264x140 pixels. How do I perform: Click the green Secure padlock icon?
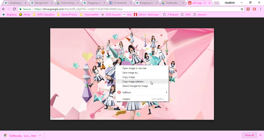(21, 9)
